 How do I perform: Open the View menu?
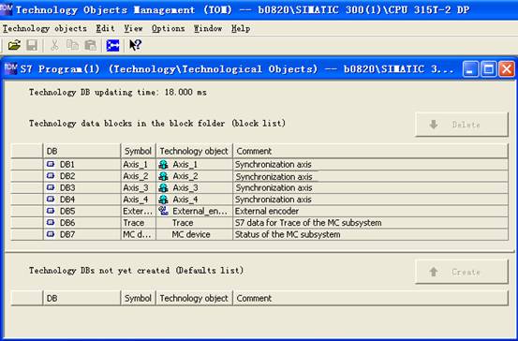tap(133, 29)
